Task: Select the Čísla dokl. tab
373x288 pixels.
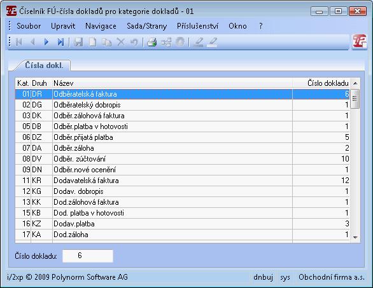Action: pos(44,65)
